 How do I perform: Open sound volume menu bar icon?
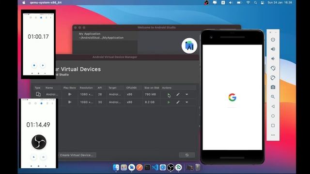231,2
